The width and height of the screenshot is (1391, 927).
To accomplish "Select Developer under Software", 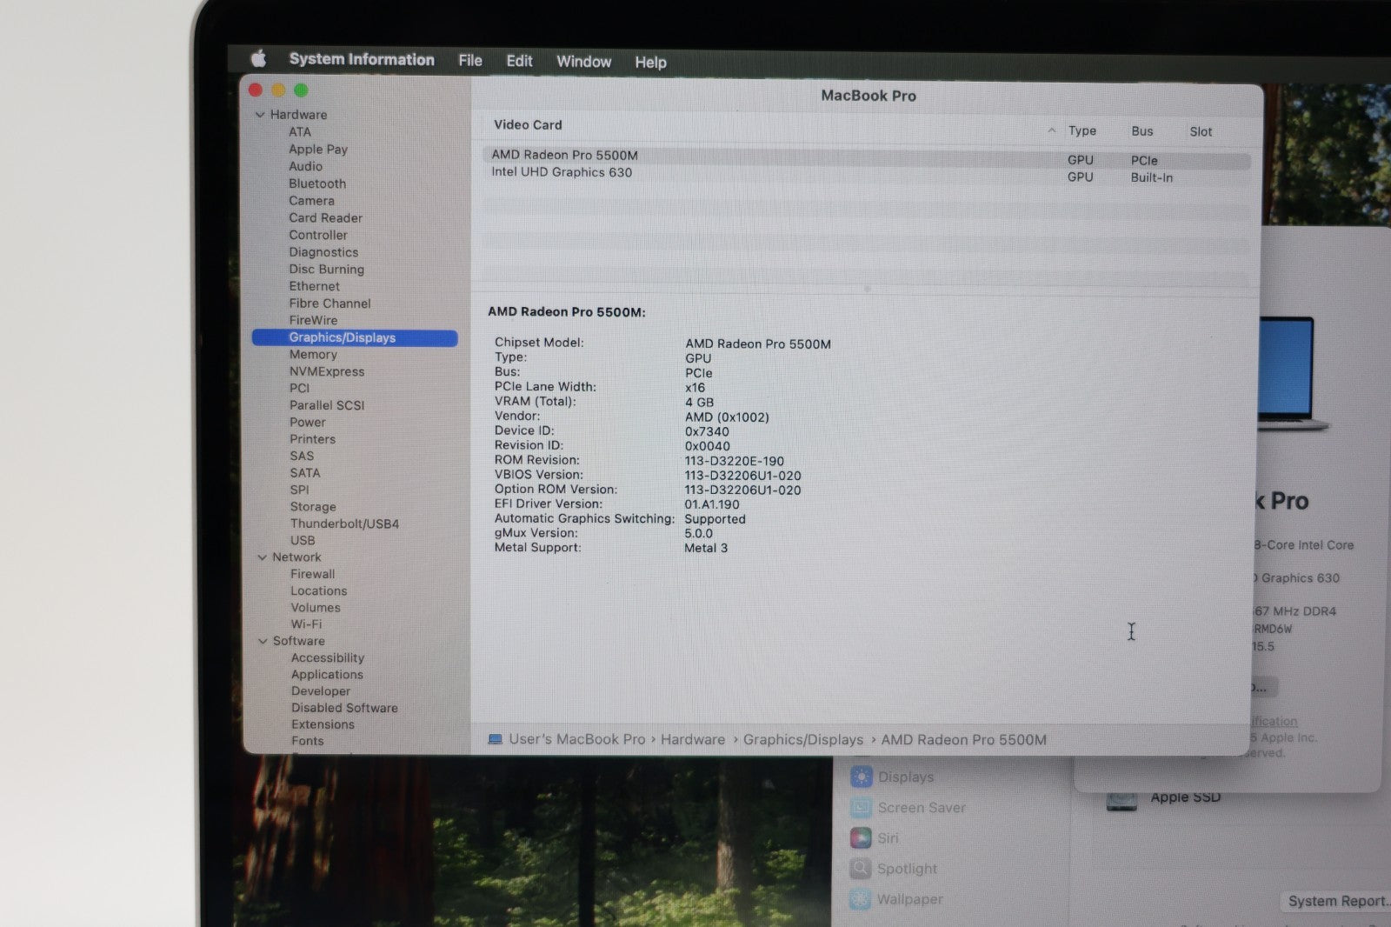I will 321,691.
